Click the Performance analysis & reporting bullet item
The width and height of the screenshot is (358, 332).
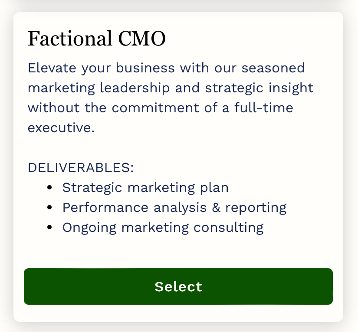(174, 207)
